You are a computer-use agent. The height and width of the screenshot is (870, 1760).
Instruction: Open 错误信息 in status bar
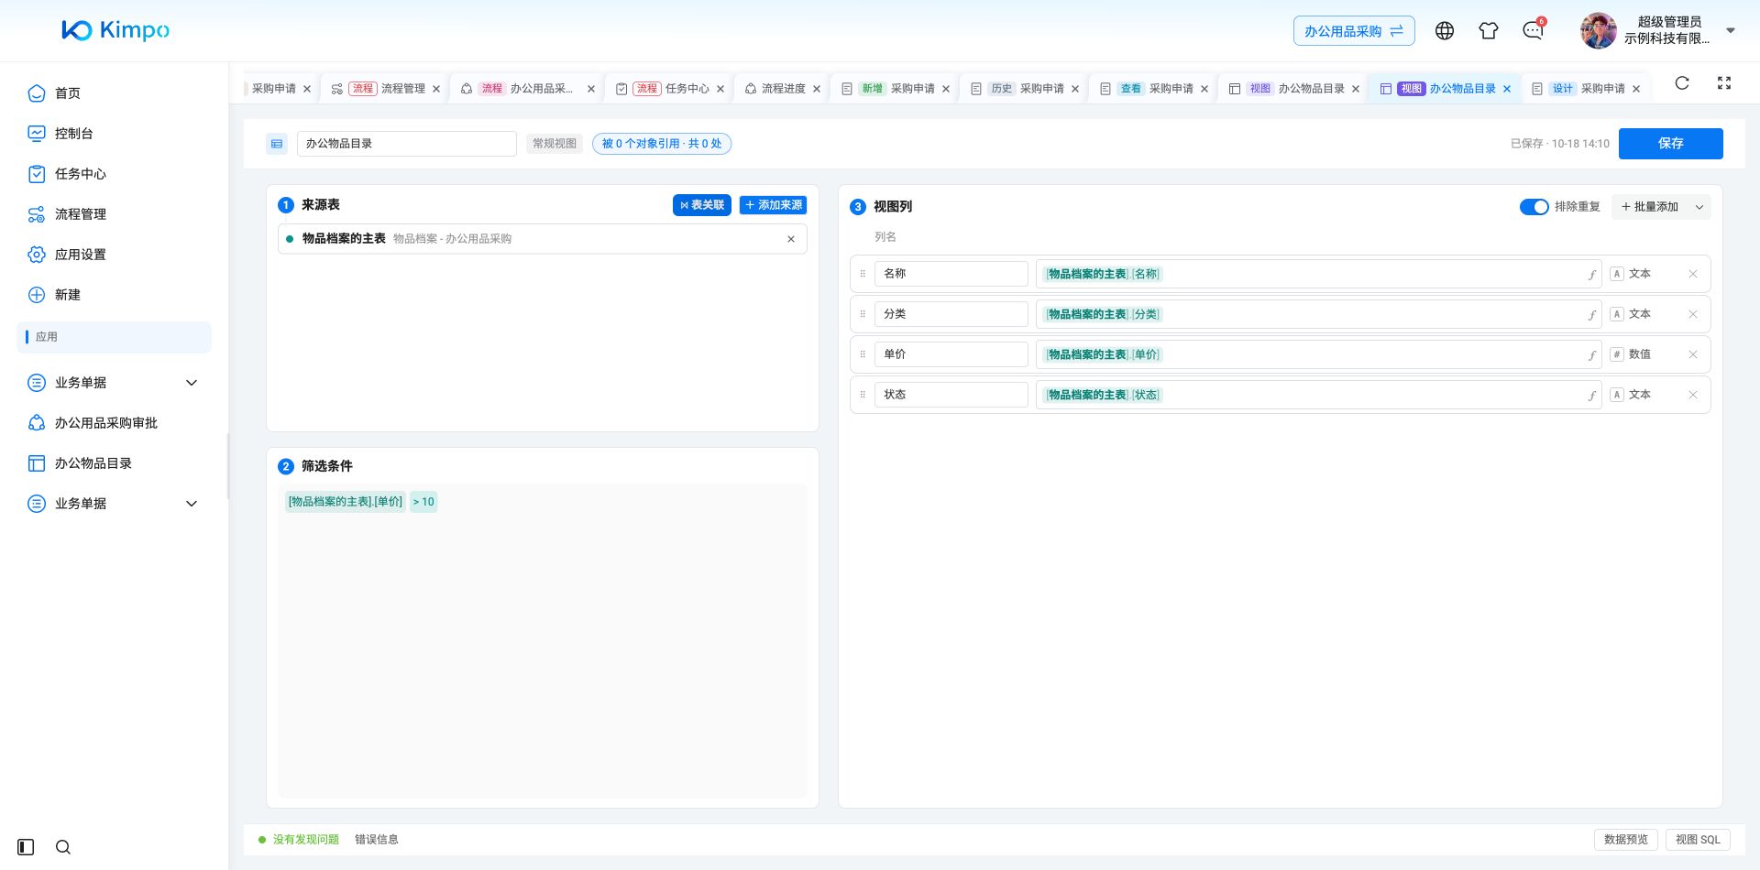[x=377, y=840]
